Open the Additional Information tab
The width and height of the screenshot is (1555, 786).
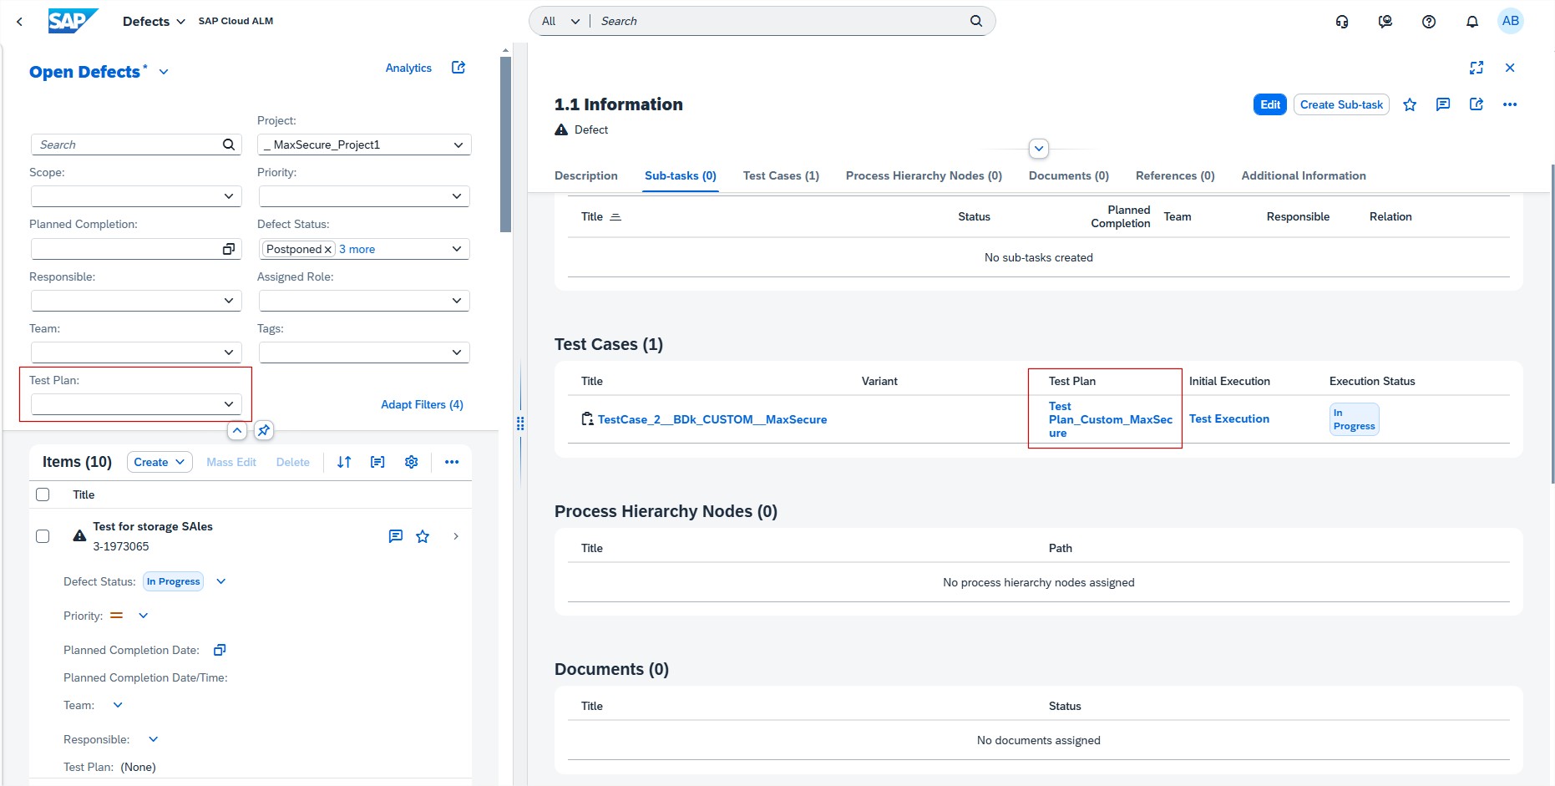coord(1303,175)
